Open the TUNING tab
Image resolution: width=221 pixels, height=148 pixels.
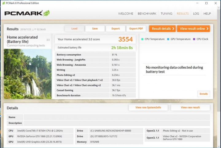pyautogui.click(x=166, y=14)
